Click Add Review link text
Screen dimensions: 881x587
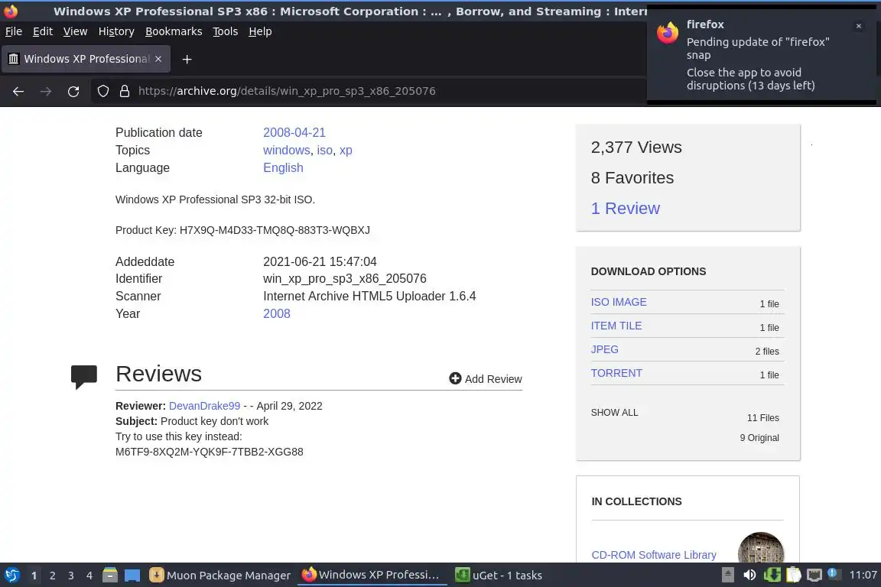493,379
